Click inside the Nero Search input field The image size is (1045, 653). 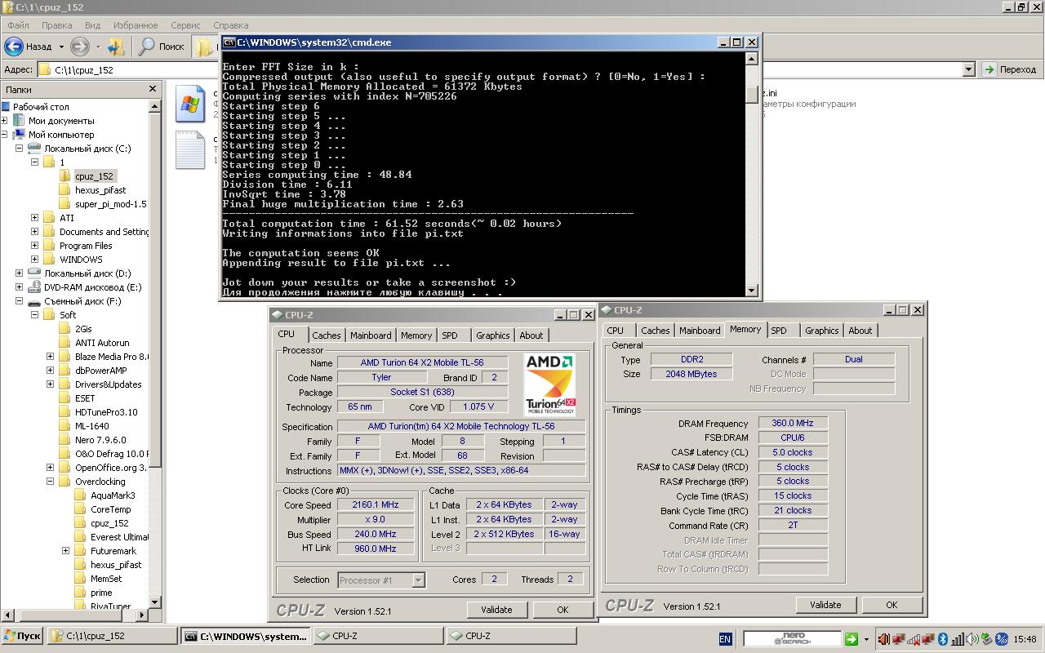click(792, 639)
